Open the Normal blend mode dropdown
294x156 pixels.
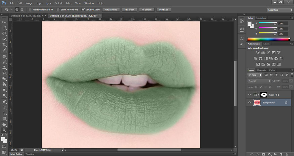click(x=259, y=81)
